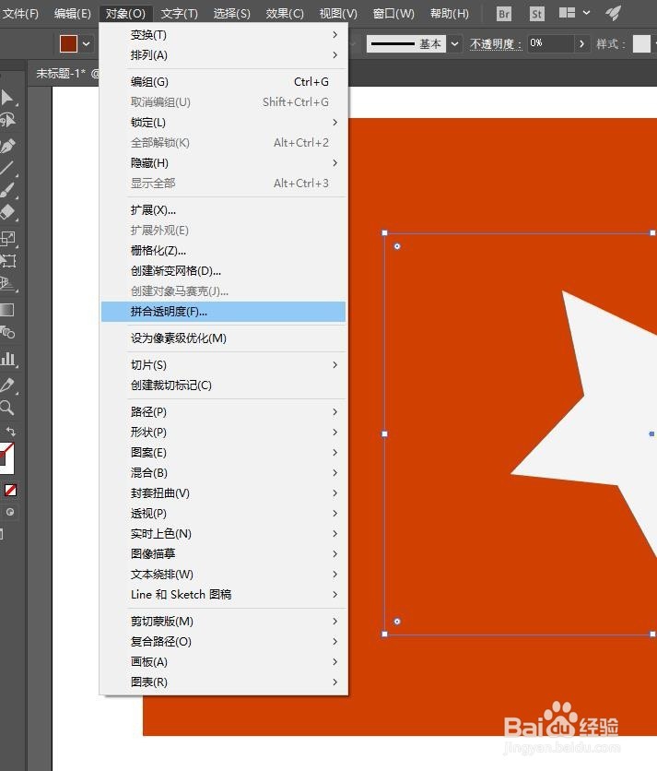Swap fill and stroke arrows
This screenshot has height=771, width=657.
10,432
